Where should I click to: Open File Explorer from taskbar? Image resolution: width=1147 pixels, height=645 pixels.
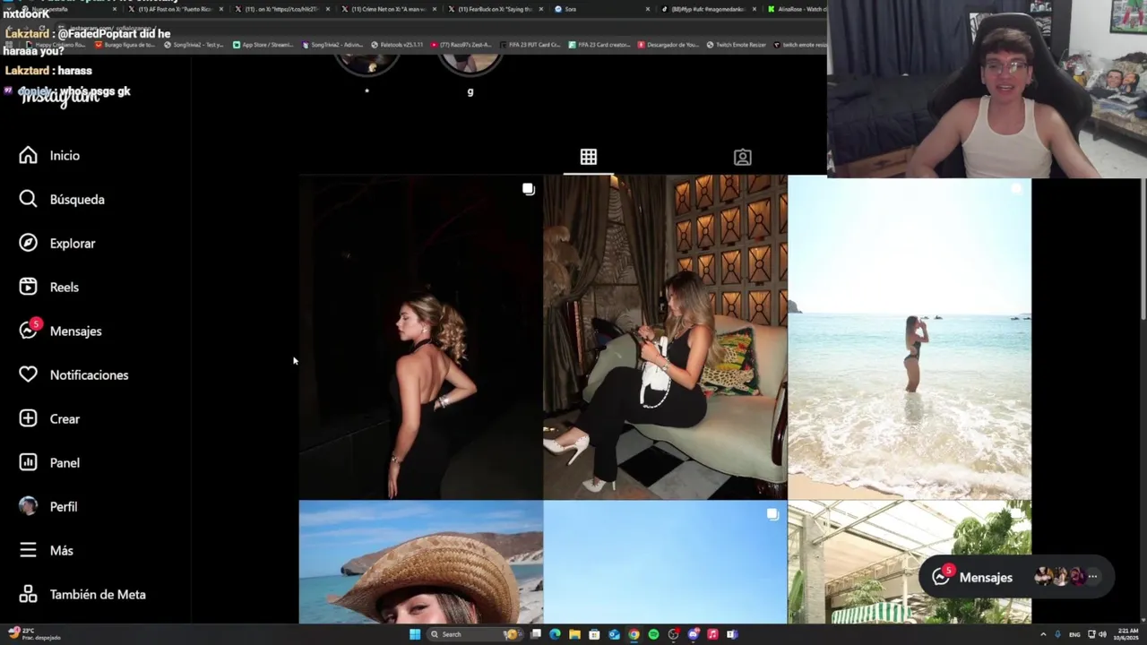pos(574,634)
